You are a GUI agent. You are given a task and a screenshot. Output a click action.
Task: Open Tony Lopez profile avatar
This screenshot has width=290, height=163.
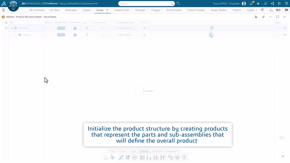pyautogui.click(x=244, y=4)
